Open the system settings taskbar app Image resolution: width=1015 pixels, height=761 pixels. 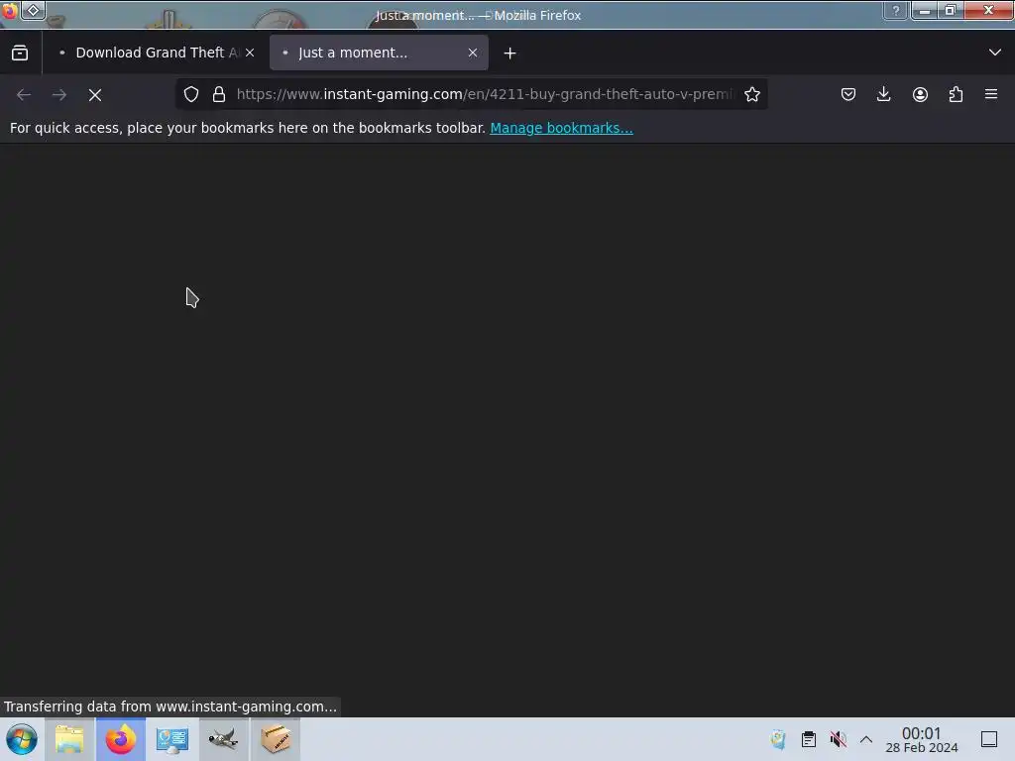pyautogui.click(x=172, y=739)
